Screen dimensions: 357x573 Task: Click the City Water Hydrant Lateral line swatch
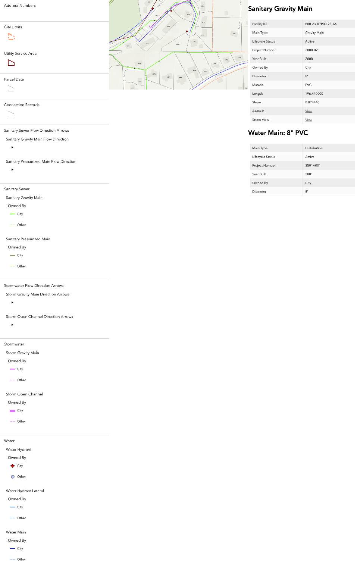click(x=13, y=507)
